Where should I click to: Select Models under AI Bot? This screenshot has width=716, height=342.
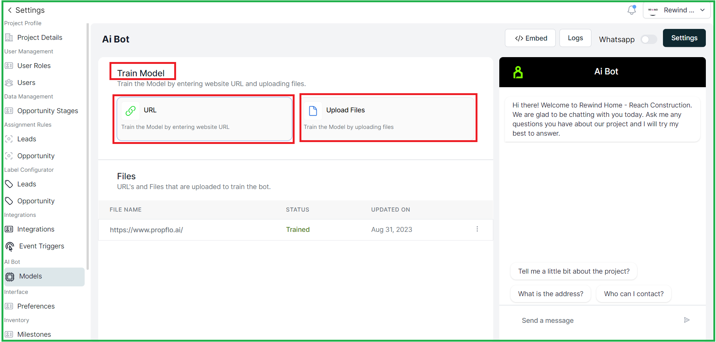click(x=44, y=277)
